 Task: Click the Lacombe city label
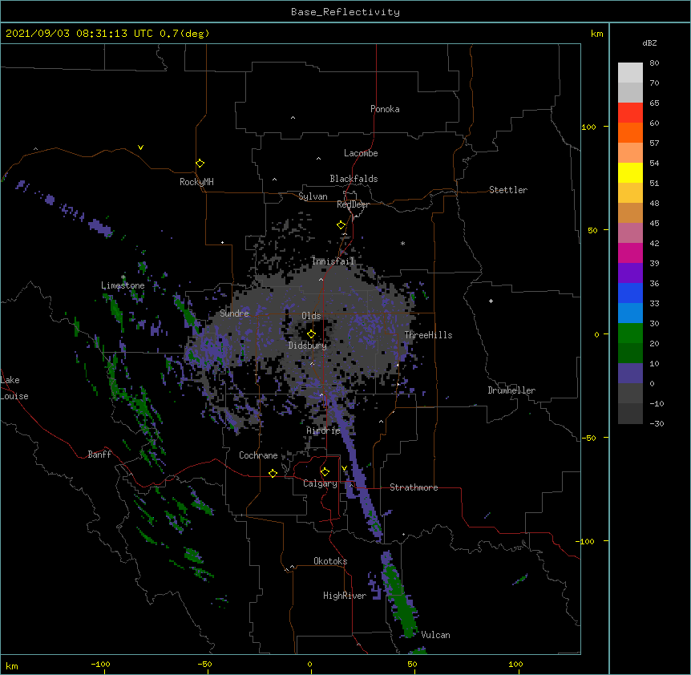pyautogui.click(x=361, y=153)
